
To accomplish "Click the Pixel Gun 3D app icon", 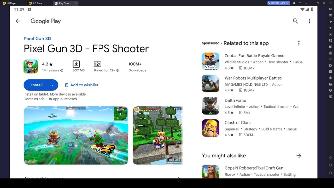I will click(x=31, y=67).
